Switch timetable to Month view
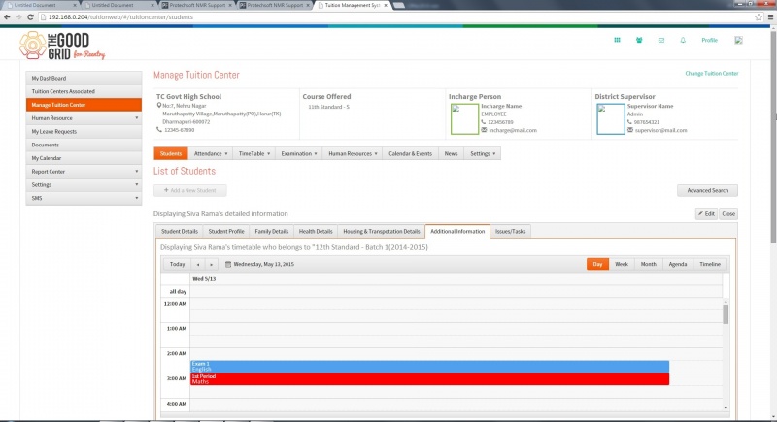 click(648, 264)
